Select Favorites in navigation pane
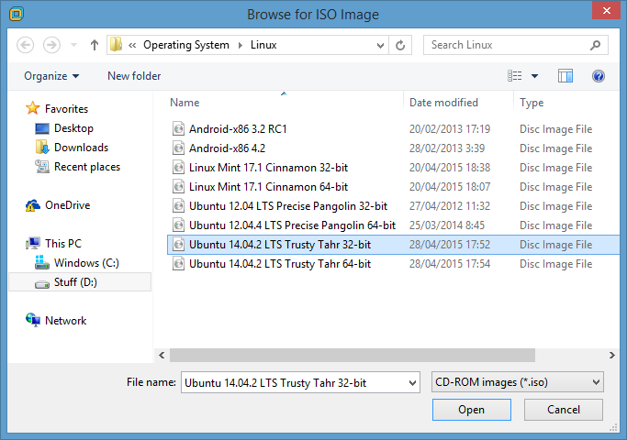The width and height of the screenshot is (627, 440). [x=66, y=108]
